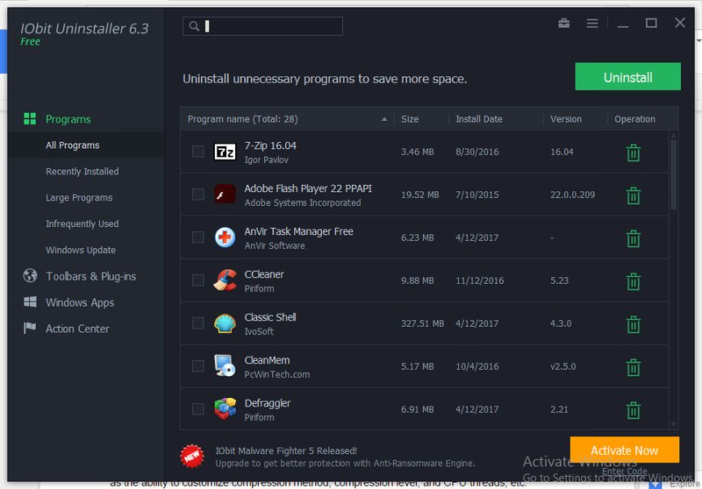The height and width of the screenshot is (489, 702).
Task: Click the 7-Zip program icon
Action: [x=225, y=152]
